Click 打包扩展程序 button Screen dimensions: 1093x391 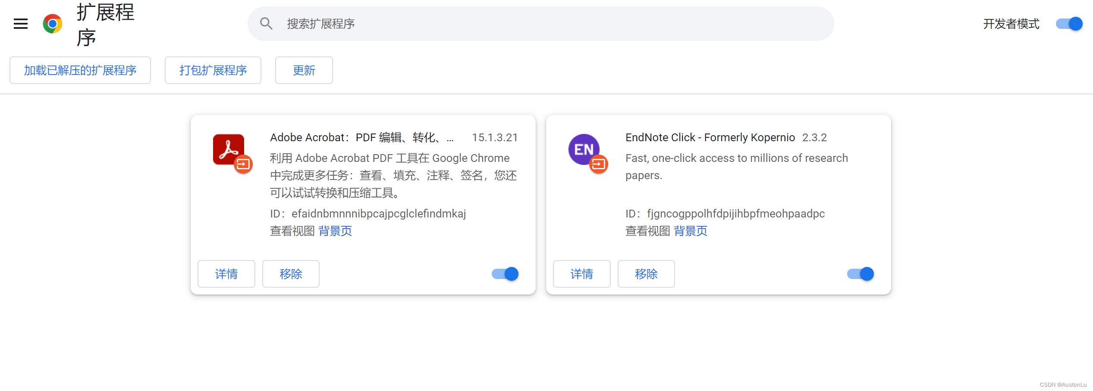tap(213, 70)
